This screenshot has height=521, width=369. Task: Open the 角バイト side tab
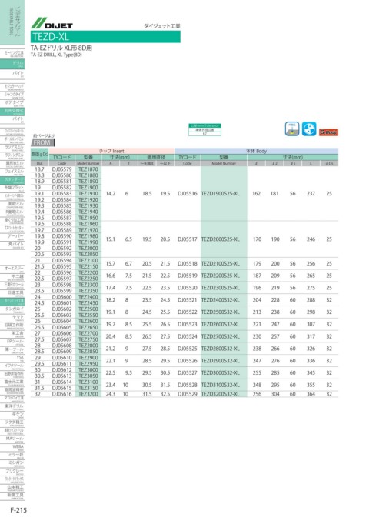[12, 245]
